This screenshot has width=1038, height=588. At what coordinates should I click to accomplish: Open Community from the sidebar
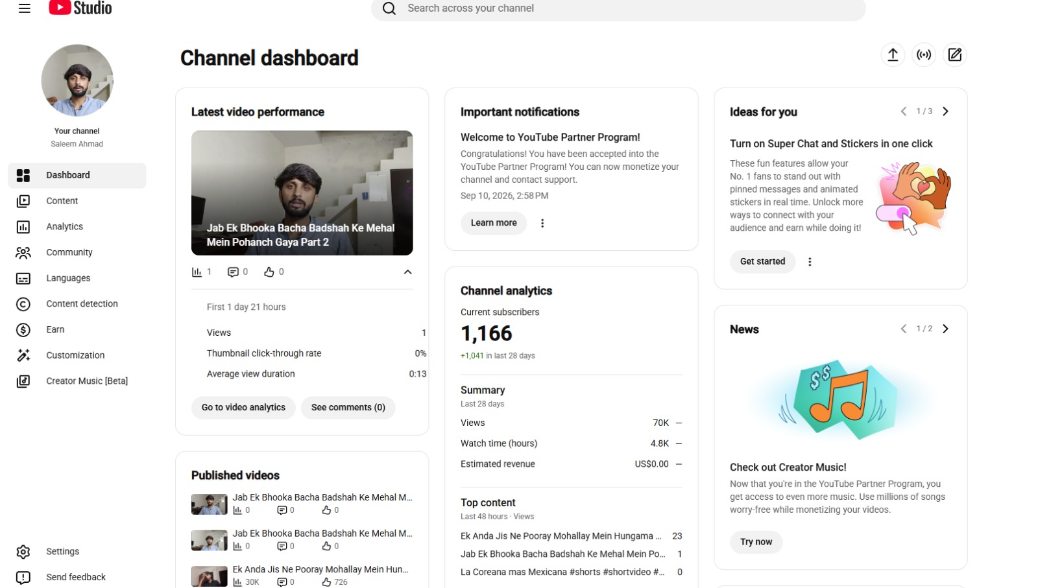pos(77,252)
